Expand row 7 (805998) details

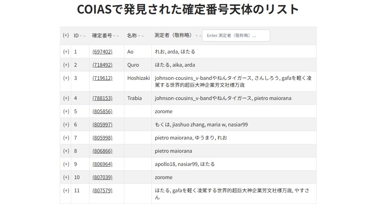[66, 137]
